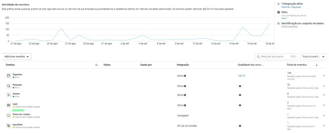Click quality info icon in InputData row
329x134 pixels.
[x=240, y=126]
